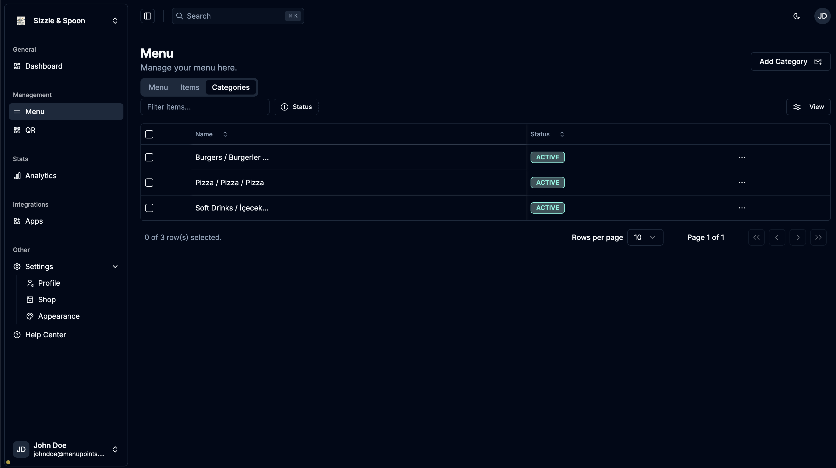Open the Status filter button
This screenshot has width=836, height=468.
click(x=296, y=107)
